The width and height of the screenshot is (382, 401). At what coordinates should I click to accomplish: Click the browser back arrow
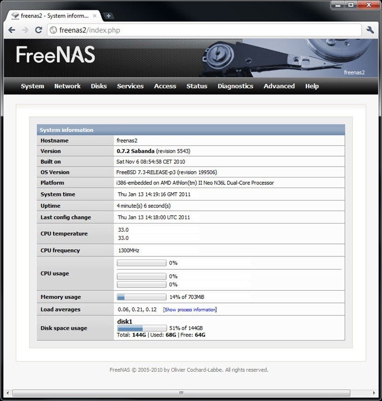(x=11, y=30)
